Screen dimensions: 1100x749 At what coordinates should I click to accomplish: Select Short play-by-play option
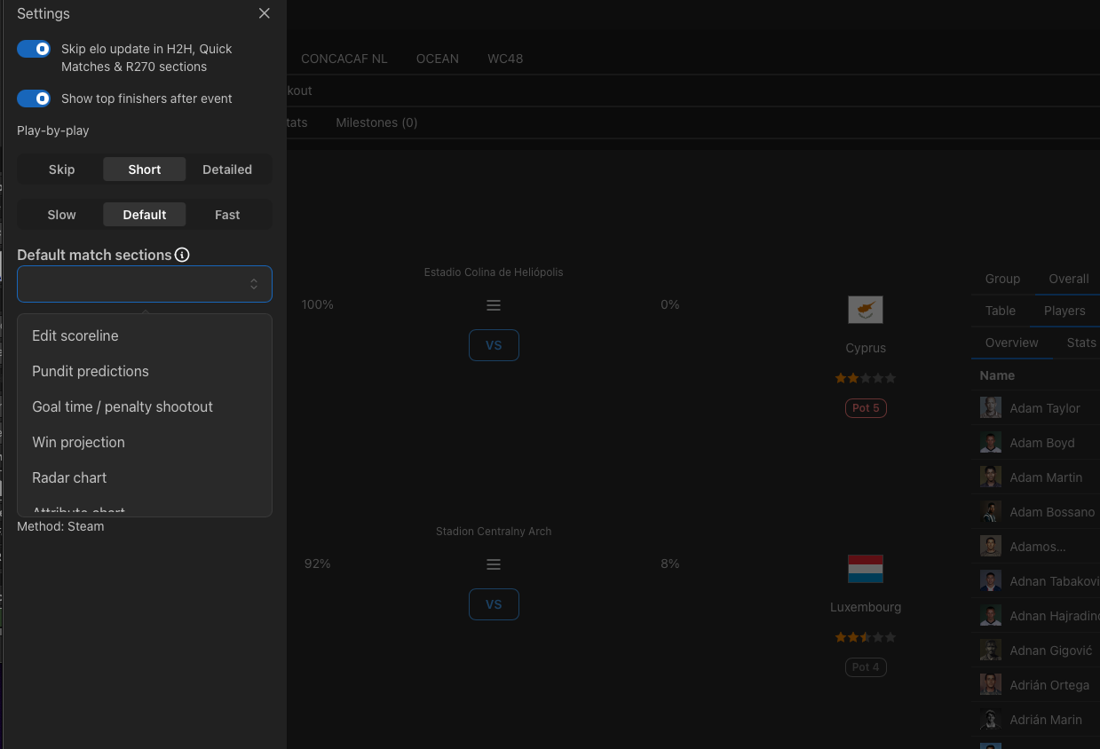(145, 170)
